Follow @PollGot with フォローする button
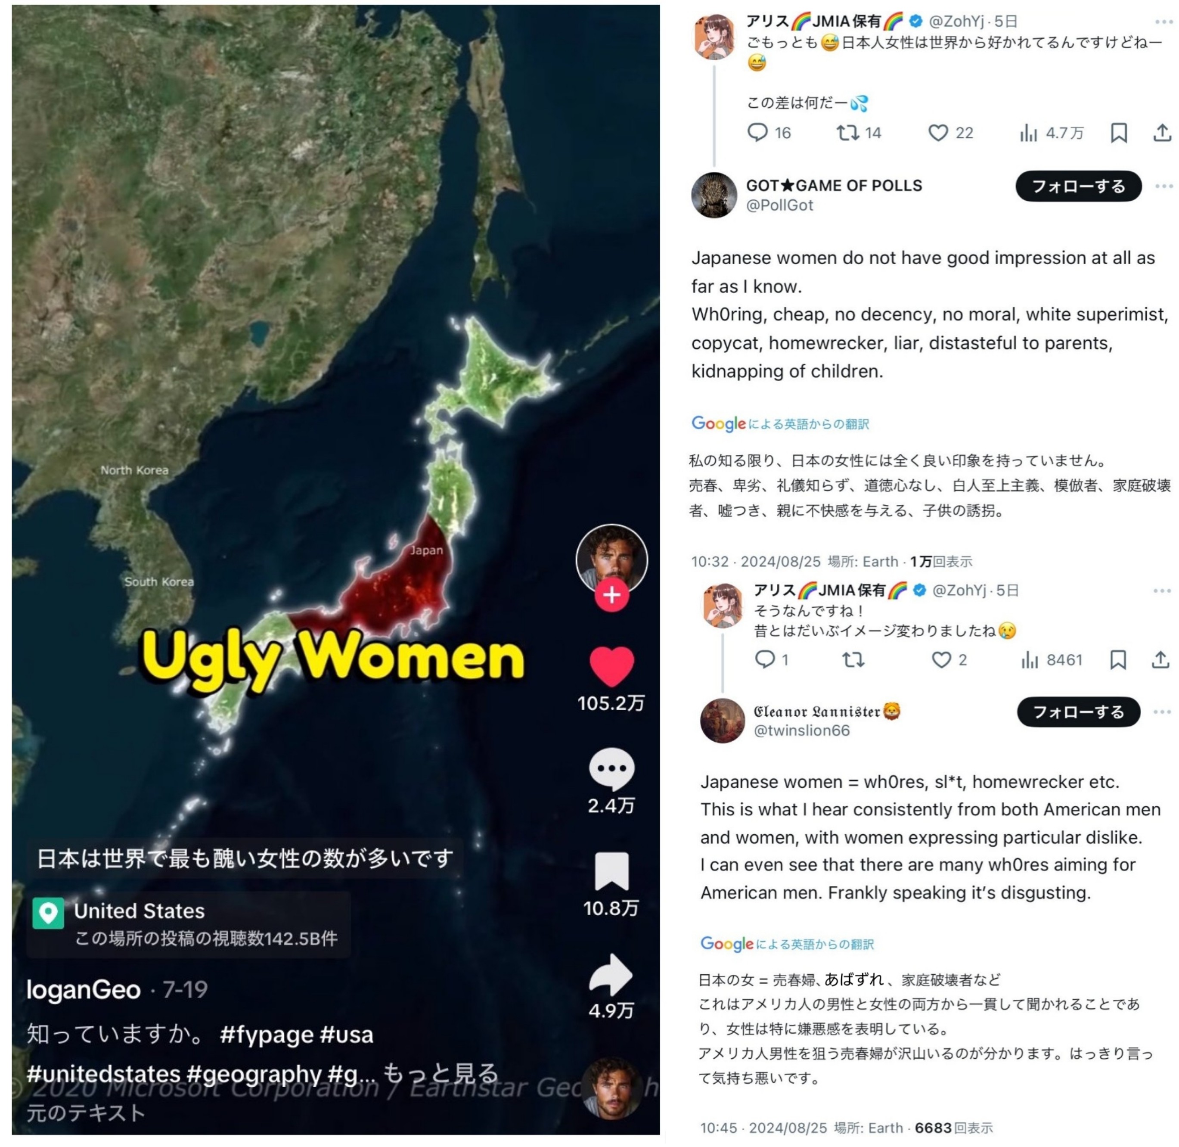 [x=1078, y=186]
